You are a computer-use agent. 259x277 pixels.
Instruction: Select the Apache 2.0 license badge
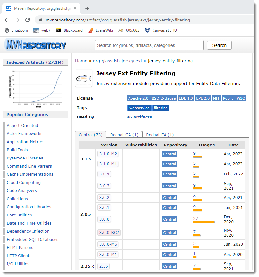138,98
